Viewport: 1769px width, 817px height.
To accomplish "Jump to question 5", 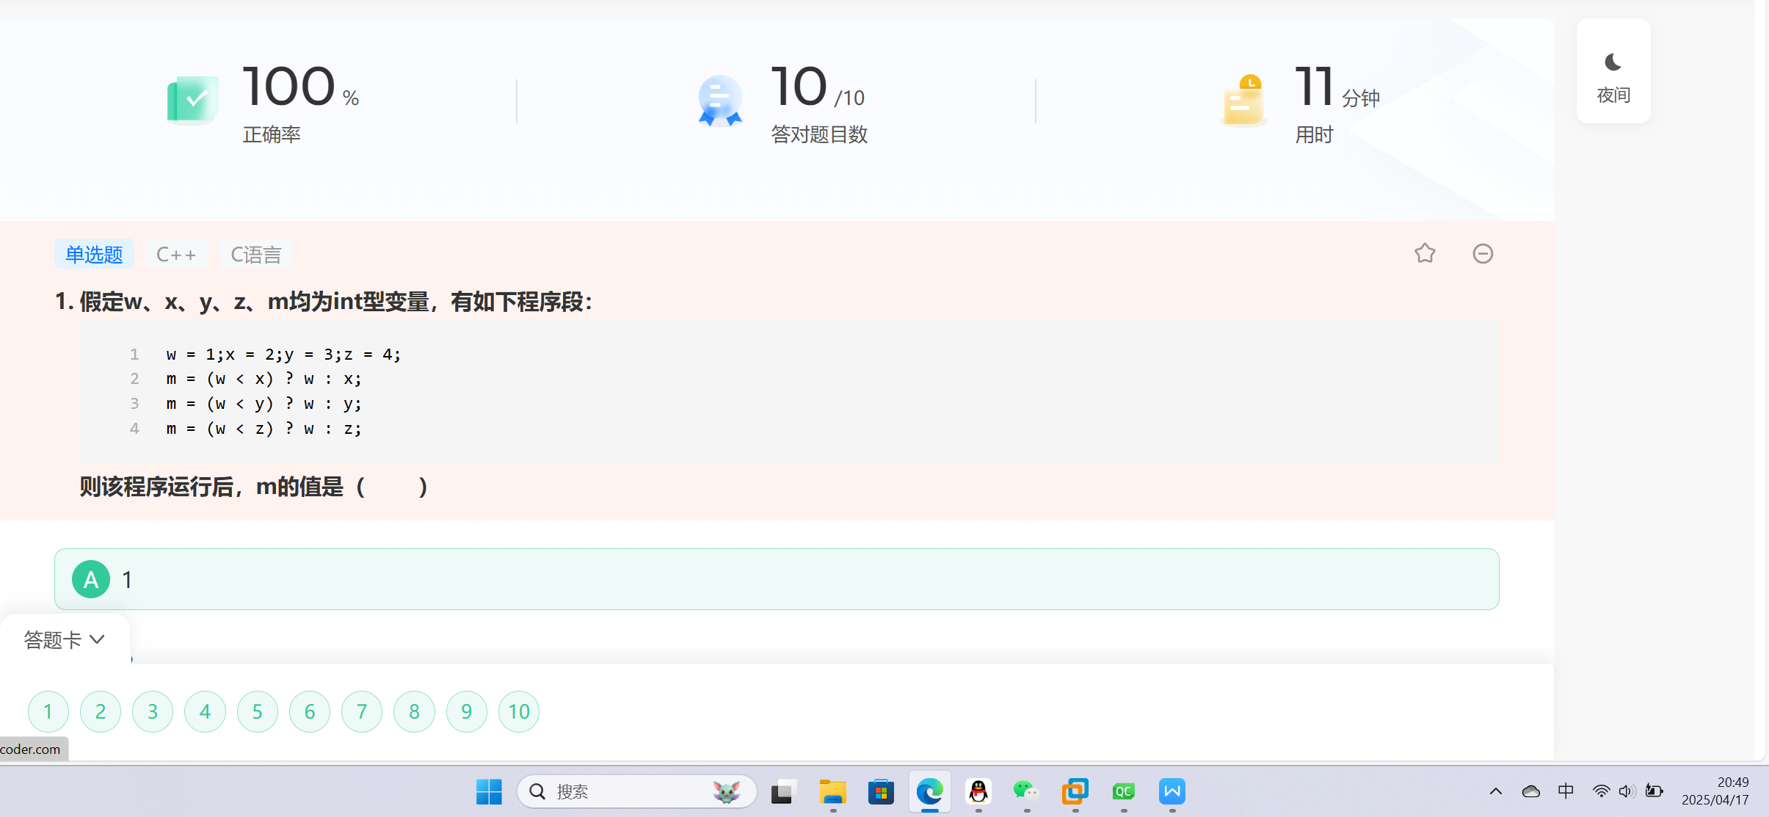I will point(258,711).
